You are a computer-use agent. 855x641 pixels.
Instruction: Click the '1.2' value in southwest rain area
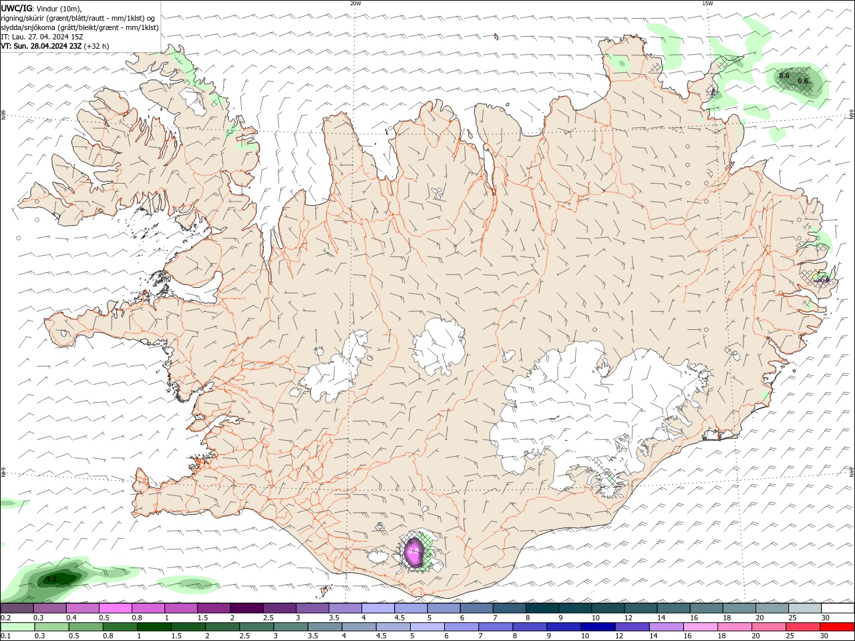[51, 580]
